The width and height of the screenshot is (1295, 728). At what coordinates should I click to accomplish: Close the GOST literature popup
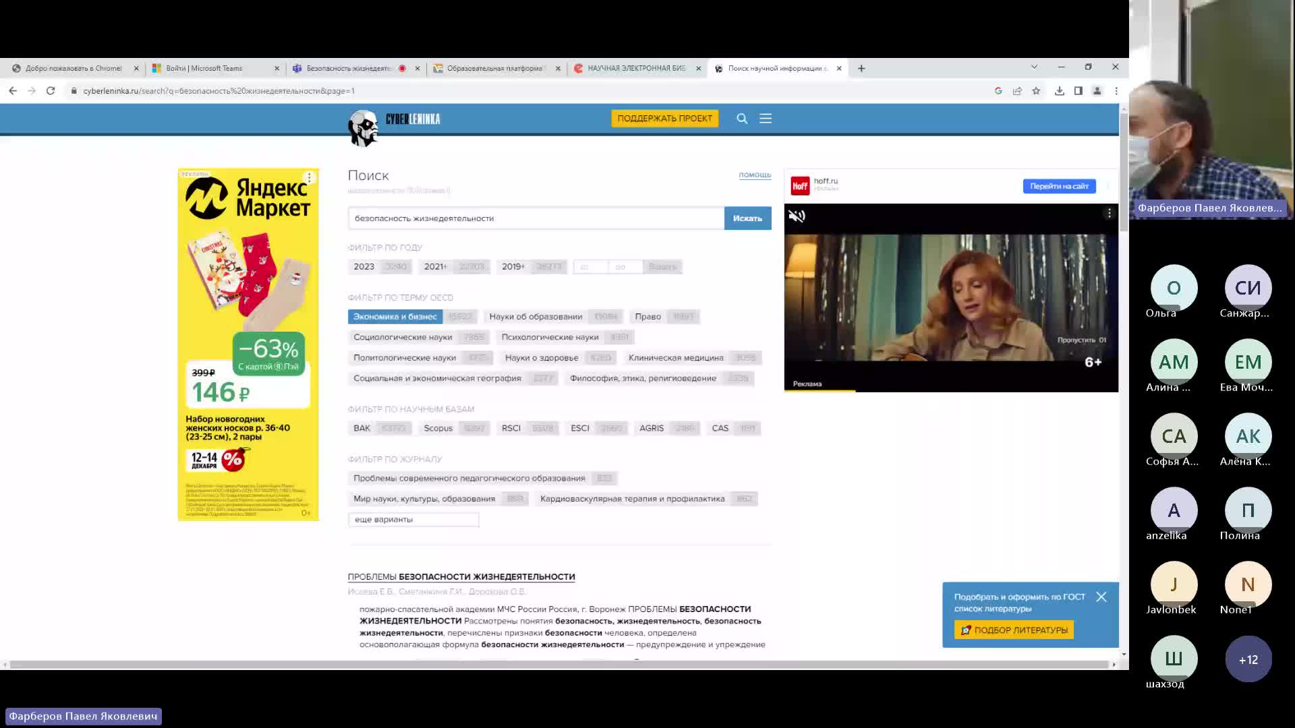[x=1101, y=597]
